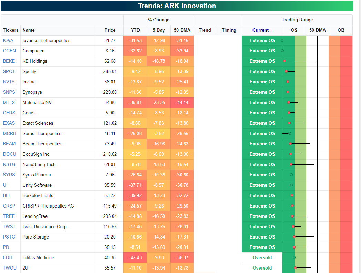Open the U ticker link
Screen dimensions: 361x273
[x=4, y=185]
